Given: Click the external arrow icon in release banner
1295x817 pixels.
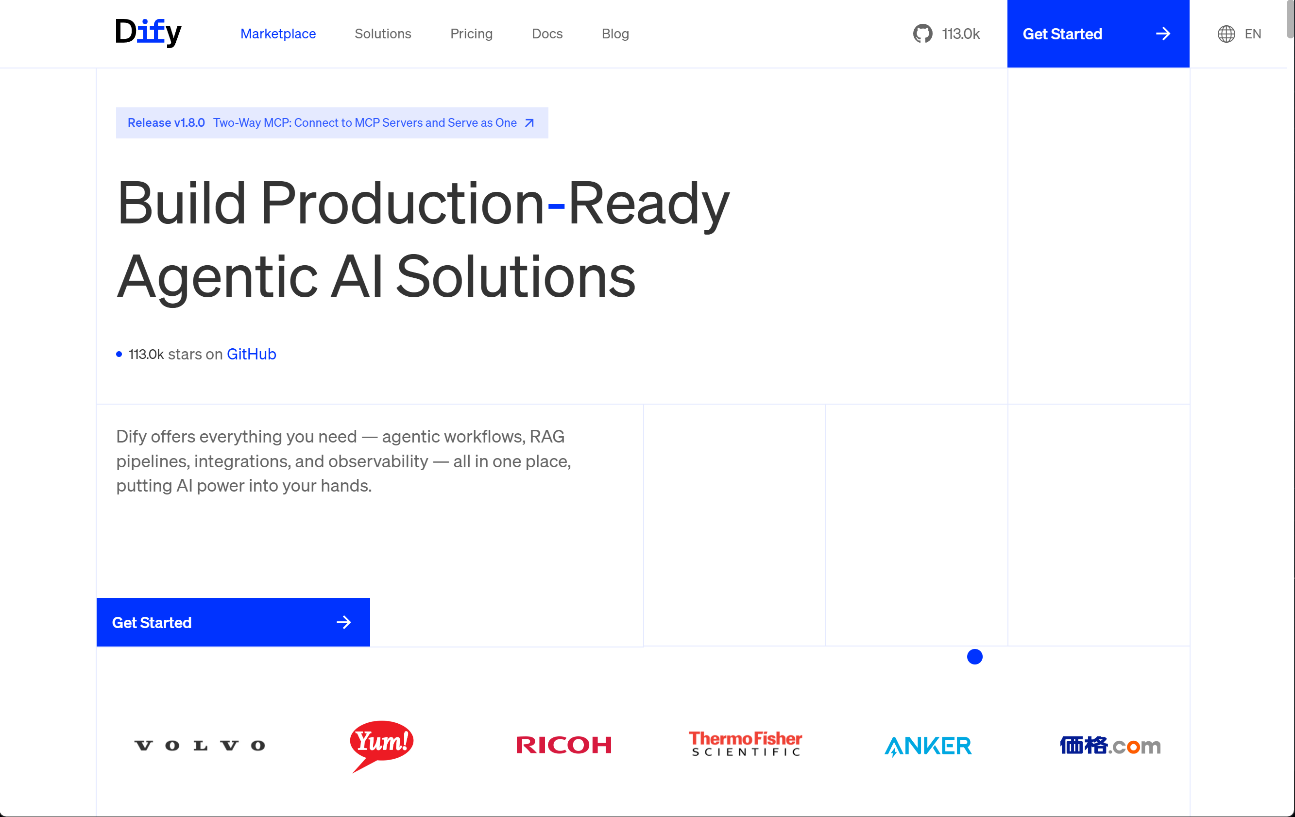Looking at the screenshot, I should point(529,123).
